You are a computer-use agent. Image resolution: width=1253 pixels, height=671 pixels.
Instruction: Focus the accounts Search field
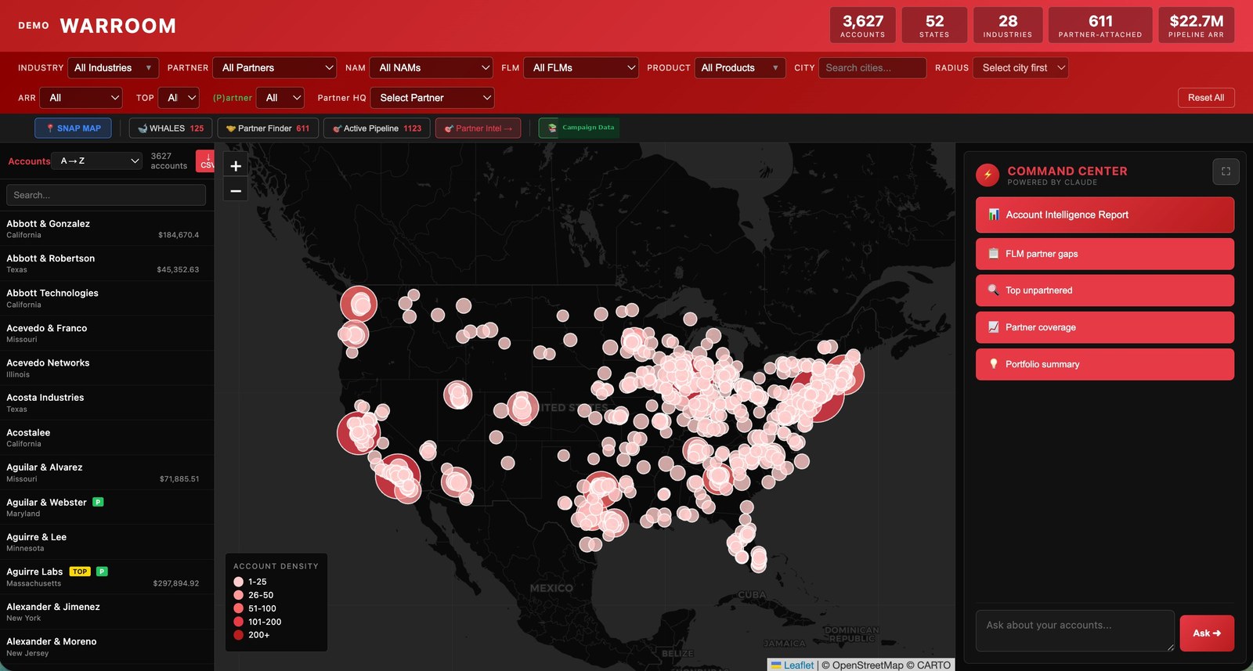pos(106,195)
